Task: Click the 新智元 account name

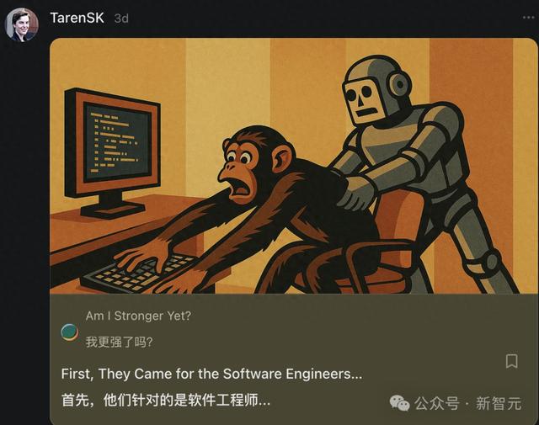Action: pyautogui.click(x=499, y=403)
